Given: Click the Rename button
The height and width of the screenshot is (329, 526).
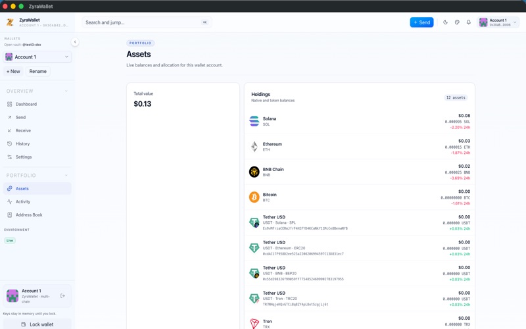Looking at the screenshot, I should tap(38, 71).
